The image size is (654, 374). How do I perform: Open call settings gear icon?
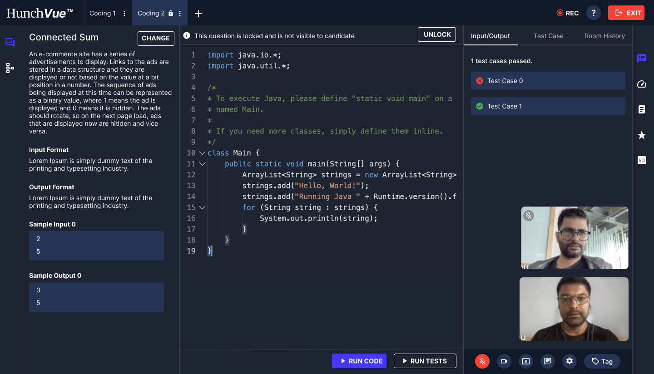570,361
